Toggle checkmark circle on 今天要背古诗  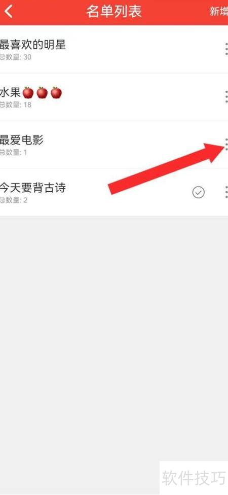[198, 192]
